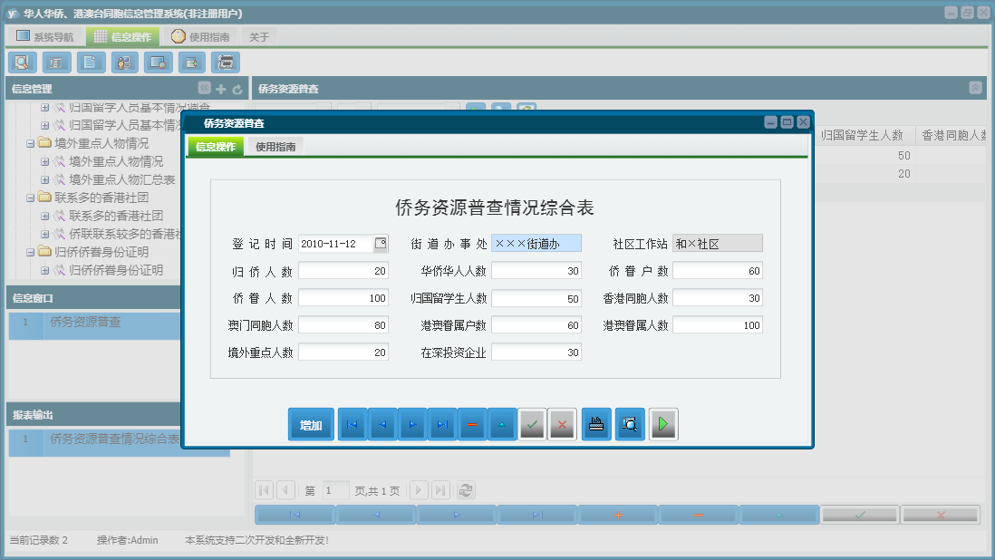
Task: Select 侨务资源普查情况综合表 in the 报表输出 list
Action: (x=114, y=439)
